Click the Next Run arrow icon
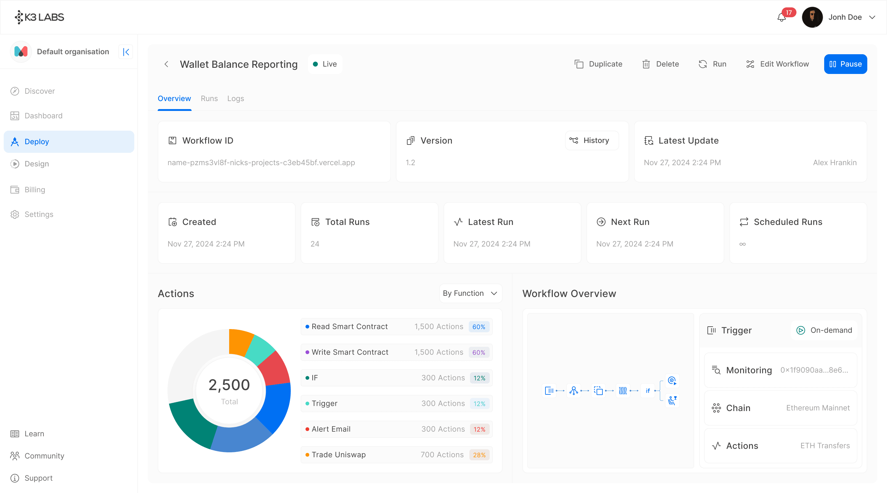Image resolution: width=887 pixels, height=493 pixels. click(601, 222)
